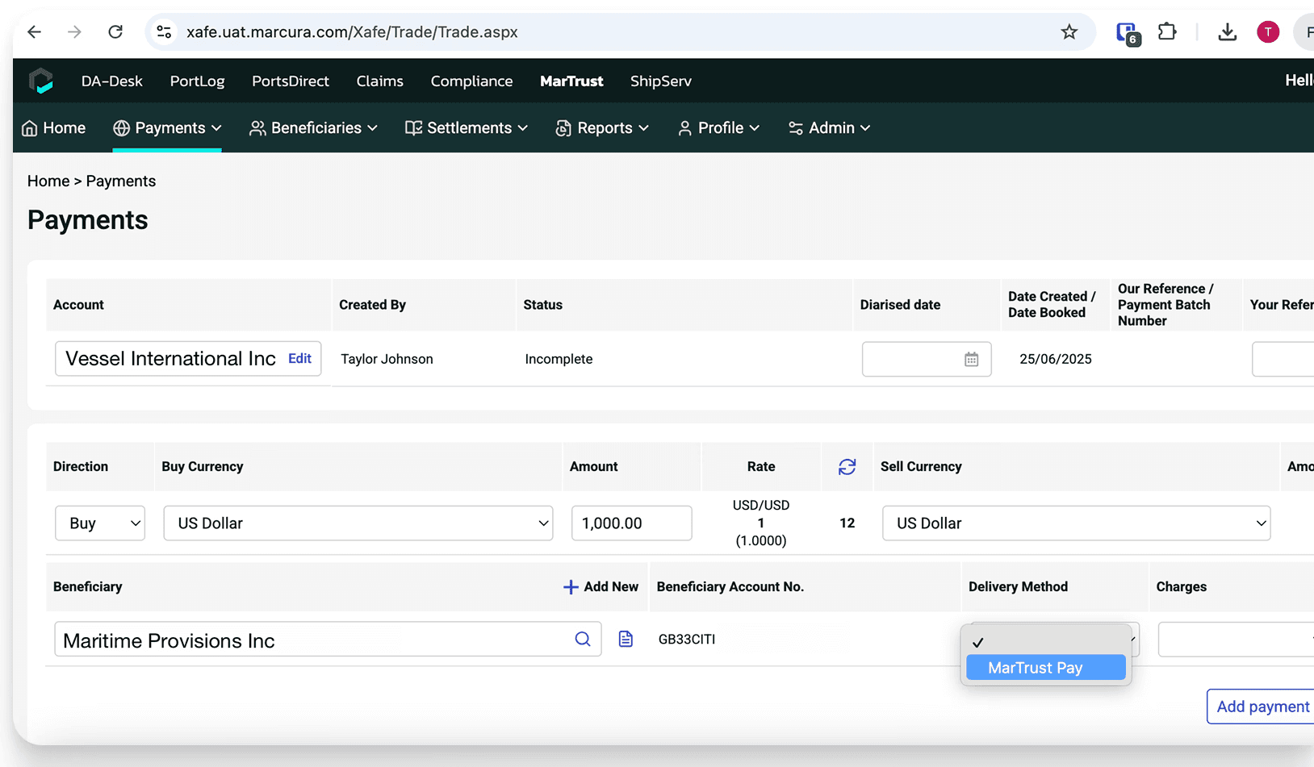
Task: Refresh the exchange rate
Action: [847, 467]
